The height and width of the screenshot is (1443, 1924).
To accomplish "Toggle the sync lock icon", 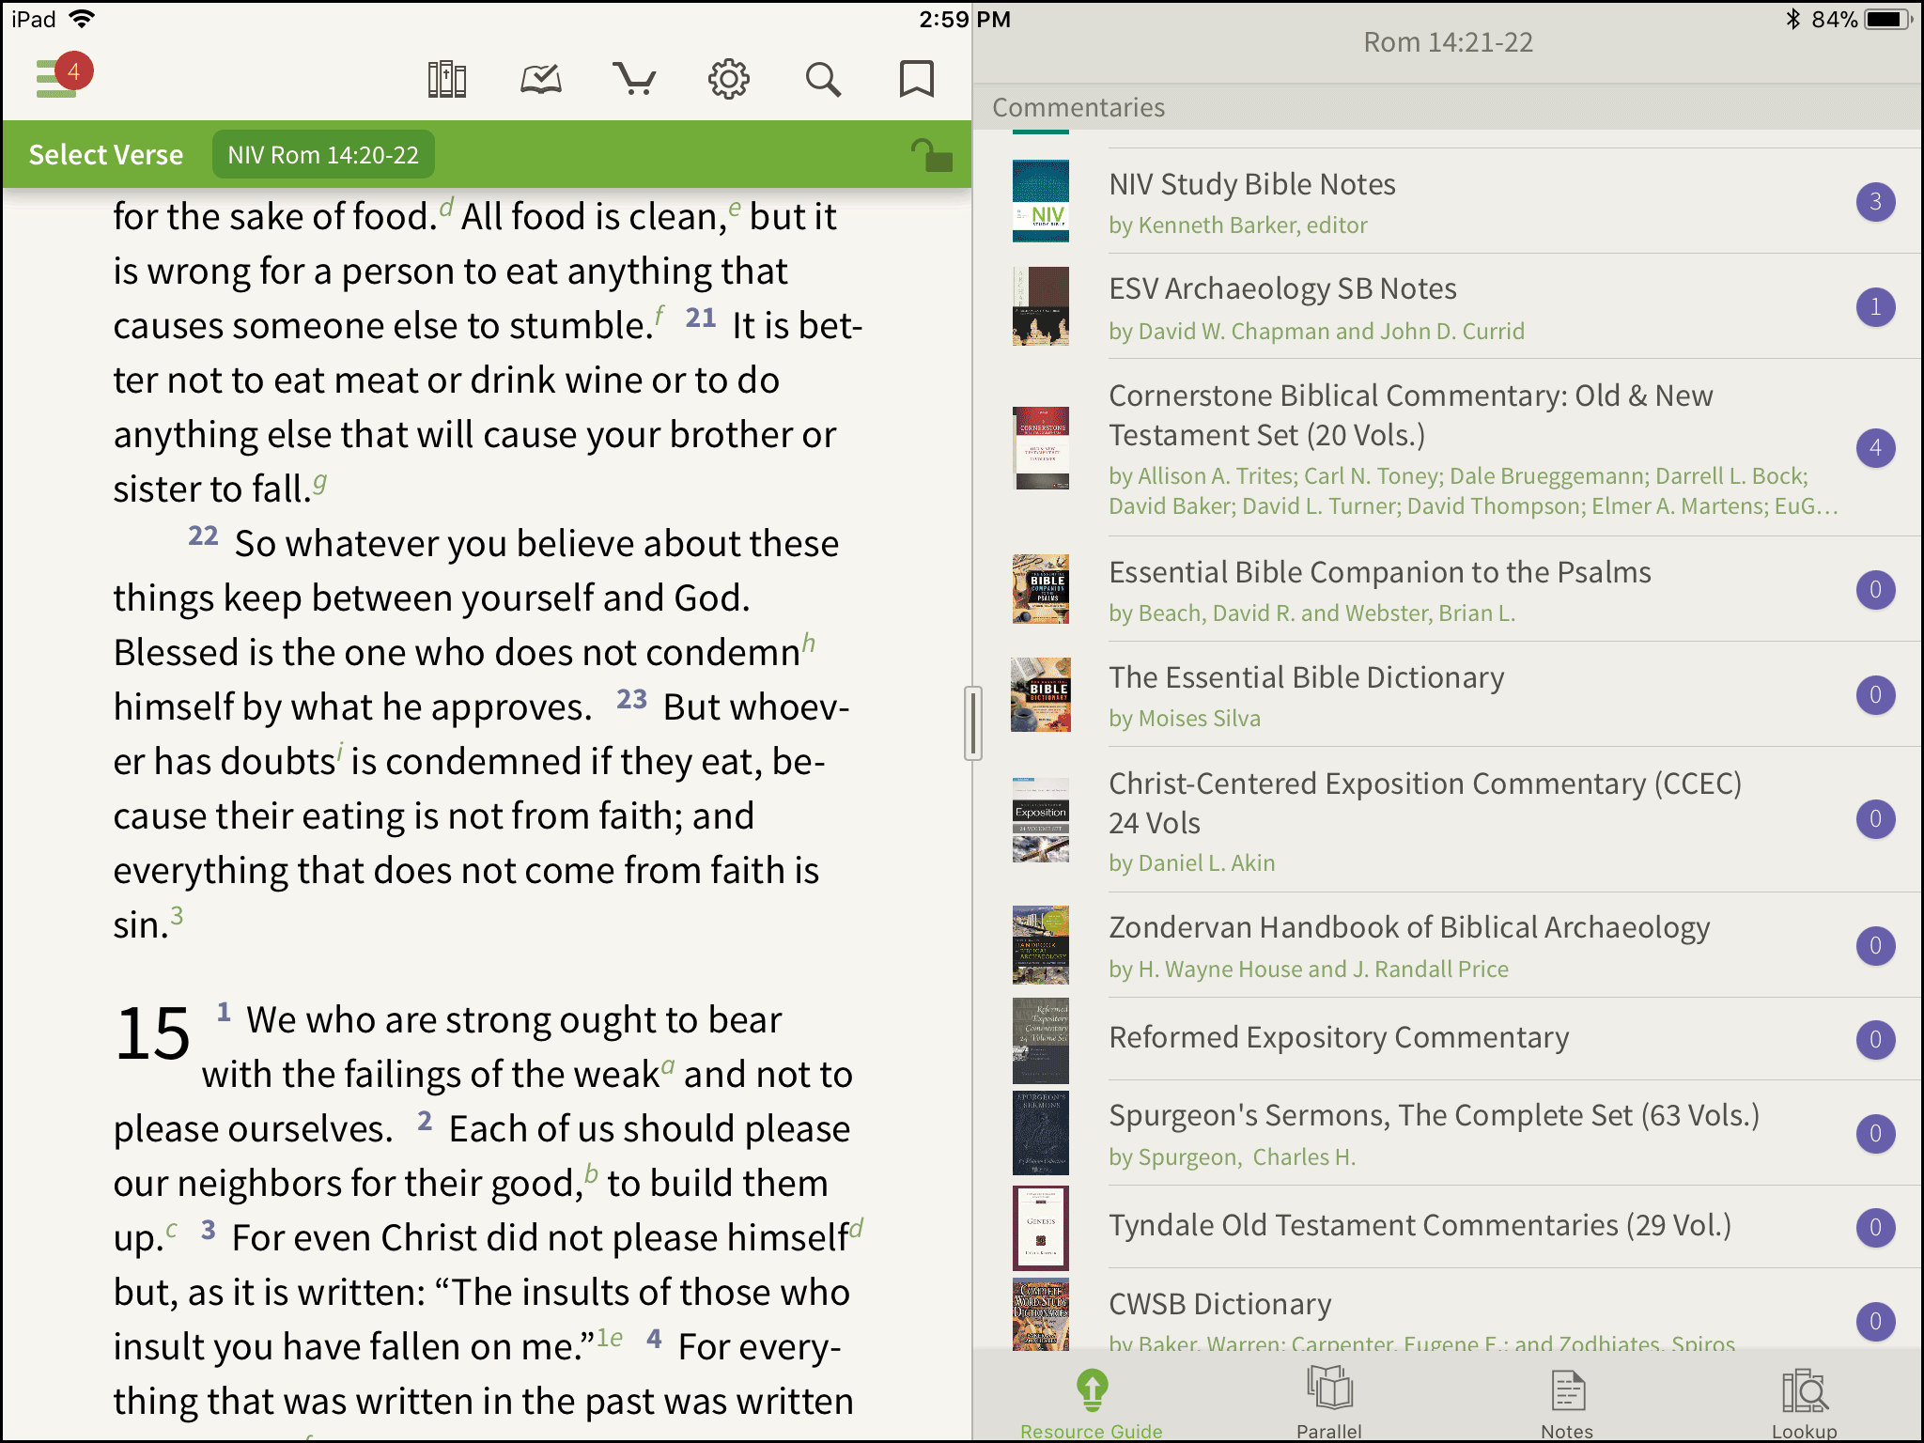I will pos(931,155).
